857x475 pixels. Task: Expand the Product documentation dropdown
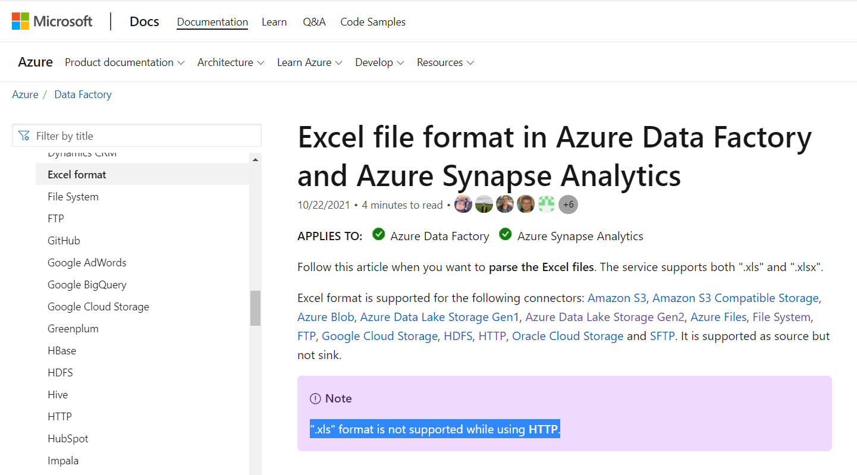coord(124,62)
